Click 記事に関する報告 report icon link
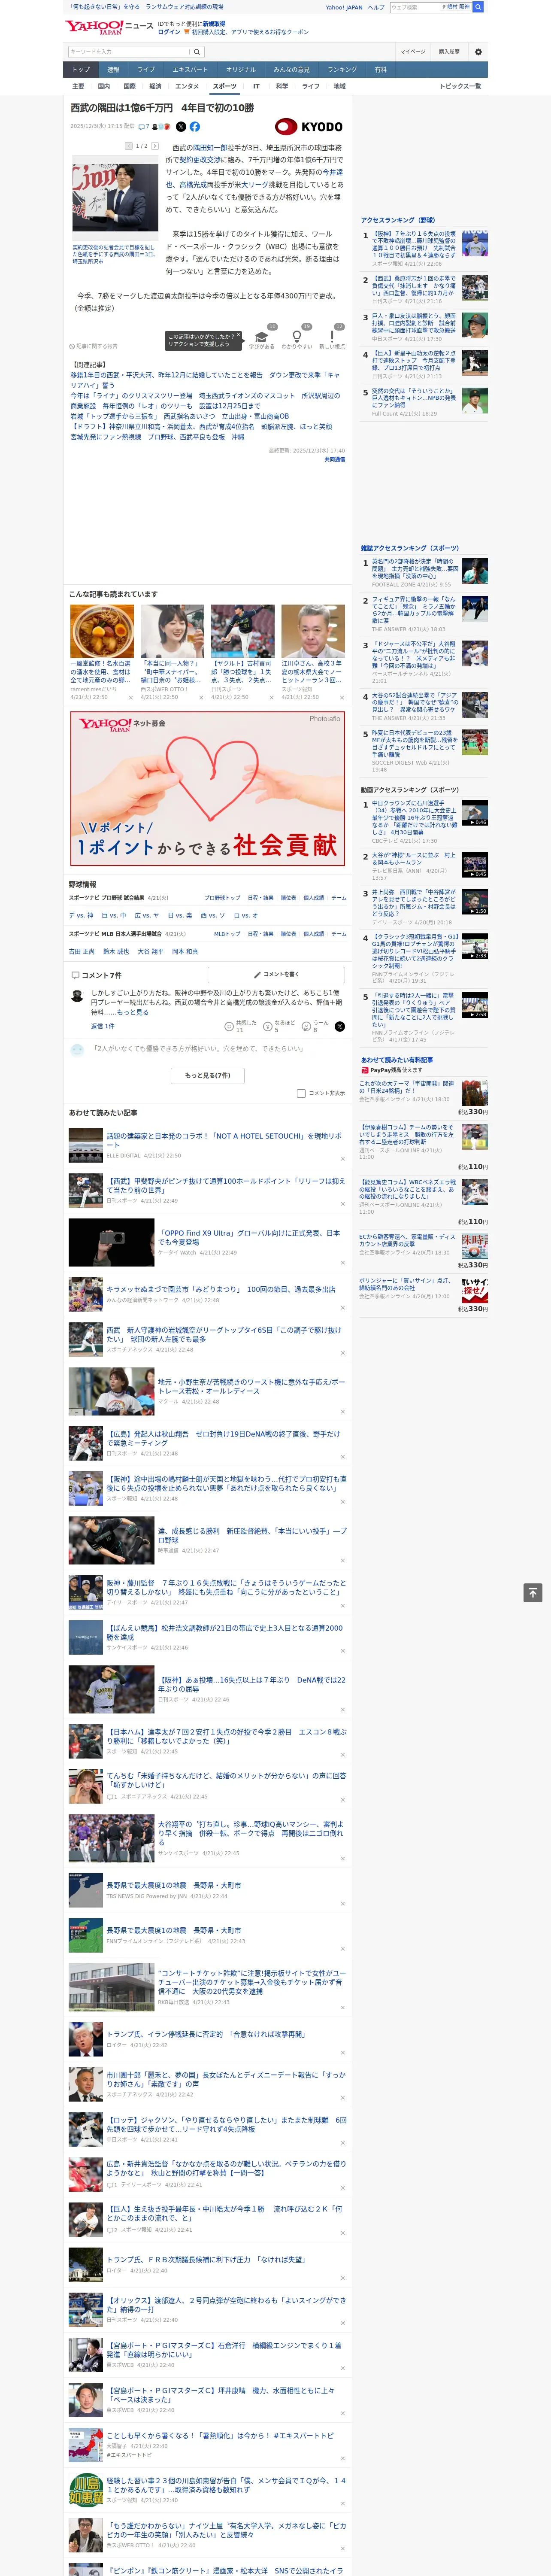Screen dimensions: 551x2576 [x=93, y=346]
